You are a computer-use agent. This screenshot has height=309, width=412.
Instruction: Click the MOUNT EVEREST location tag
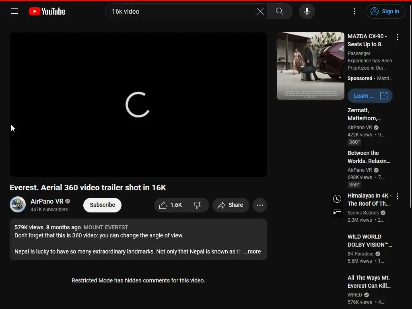[106, 228]
